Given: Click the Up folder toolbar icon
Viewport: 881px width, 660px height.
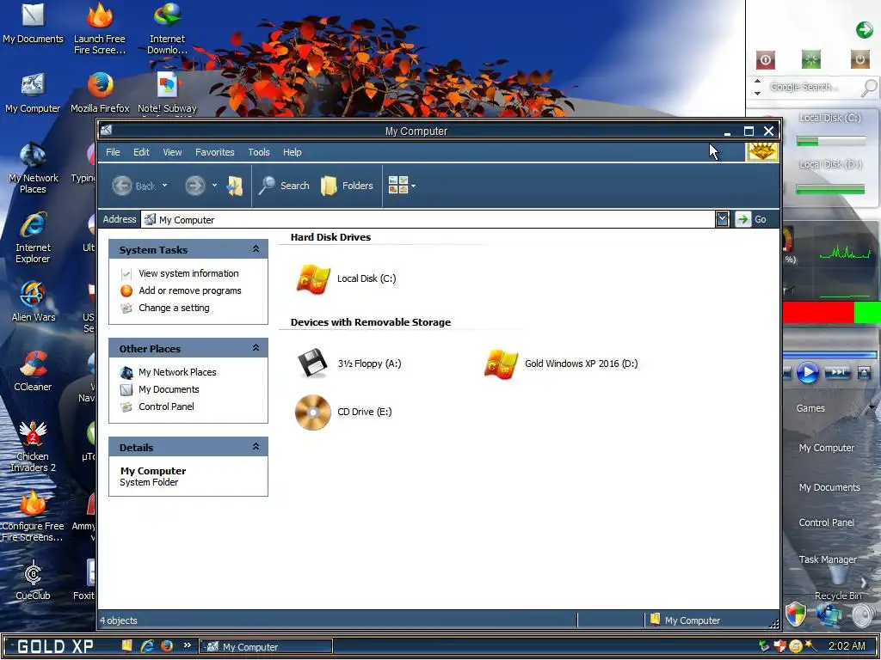Looking at the screenshot, I should (235, 186).
